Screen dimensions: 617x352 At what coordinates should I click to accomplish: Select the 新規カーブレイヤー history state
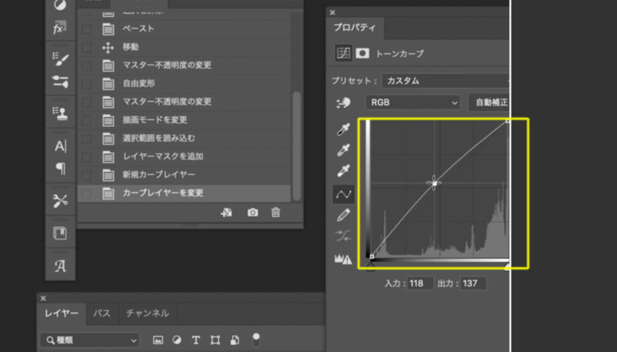(184, 175)
